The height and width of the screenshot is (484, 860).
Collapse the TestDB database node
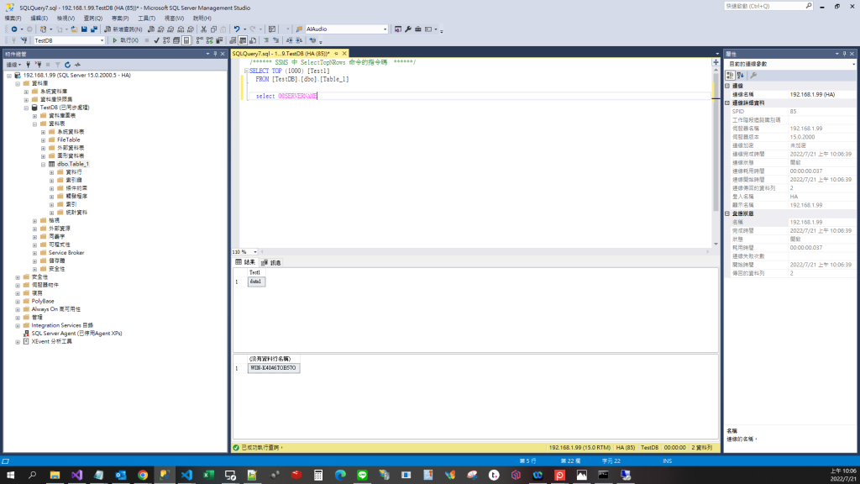tap(26, 108)
